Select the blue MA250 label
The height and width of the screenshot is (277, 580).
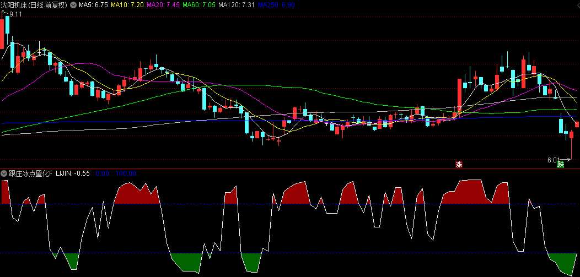pyautogui.click(x=276, y=5)
